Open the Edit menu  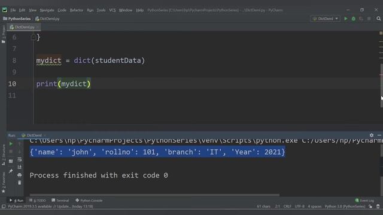[22, 10]
